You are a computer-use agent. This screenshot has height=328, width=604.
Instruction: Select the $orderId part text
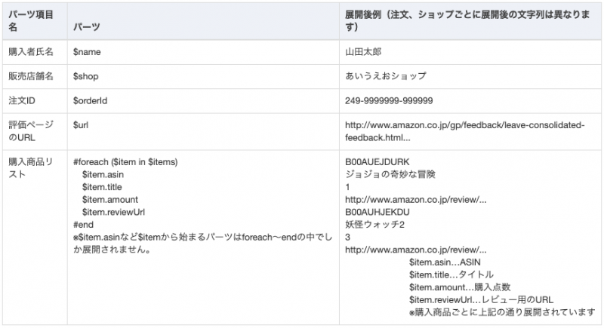90,101
